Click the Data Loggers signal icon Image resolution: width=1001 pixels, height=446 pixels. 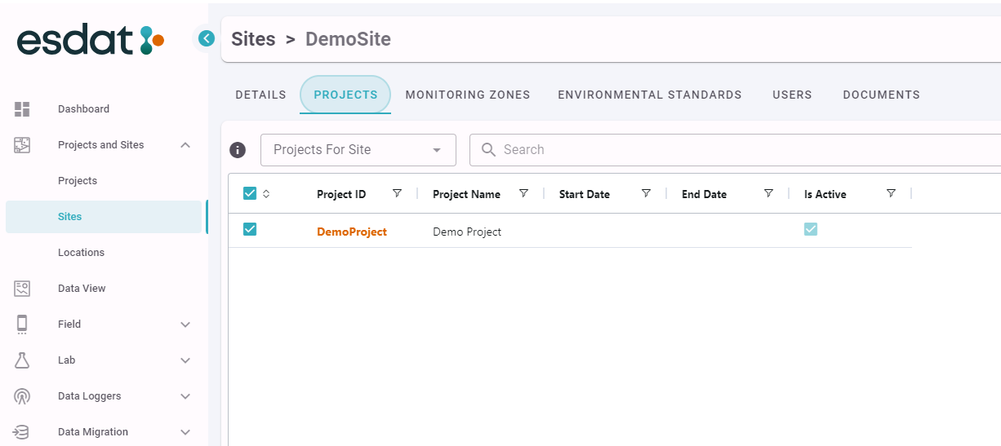pos(22,396)
